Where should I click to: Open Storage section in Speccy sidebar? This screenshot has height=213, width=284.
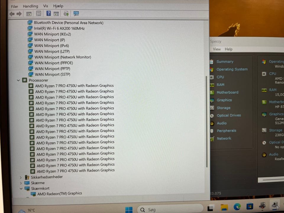point(224,108)
